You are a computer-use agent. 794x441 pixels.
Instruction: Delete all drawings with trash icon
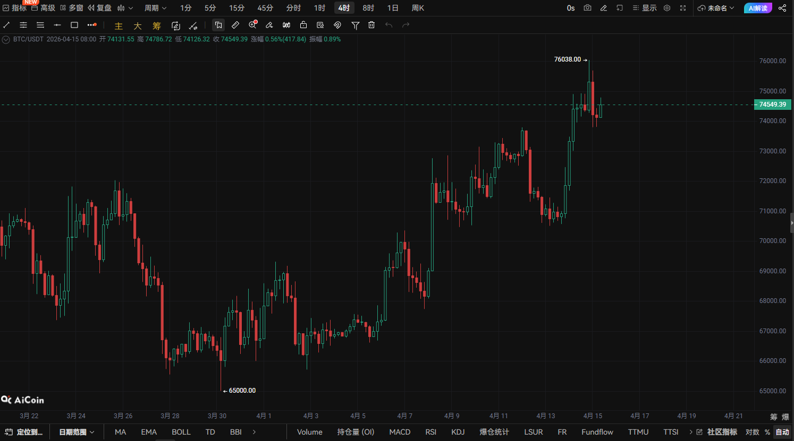pos(371,25)
